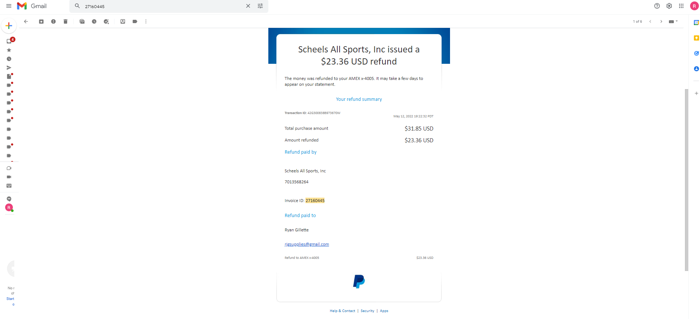Click the phone number 7013568264
This screenshot has height=319, width=700.
pos(297,182)
